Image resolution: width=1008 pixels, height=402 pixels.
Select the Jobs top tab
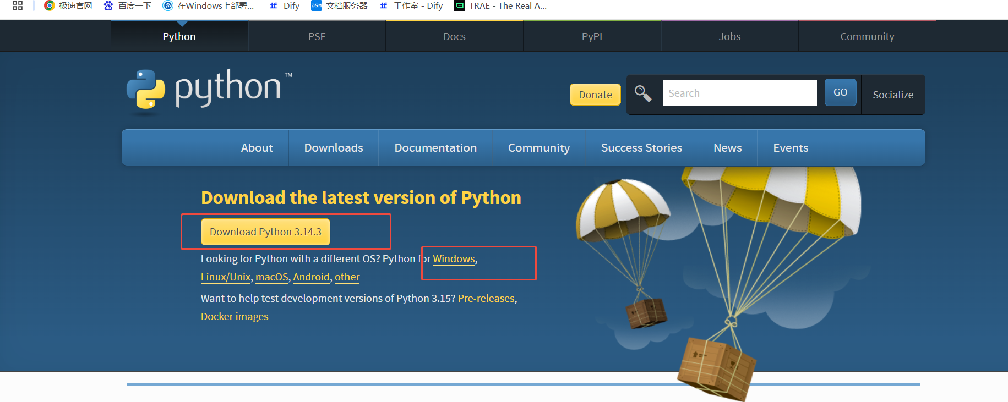tap(730, 36)
